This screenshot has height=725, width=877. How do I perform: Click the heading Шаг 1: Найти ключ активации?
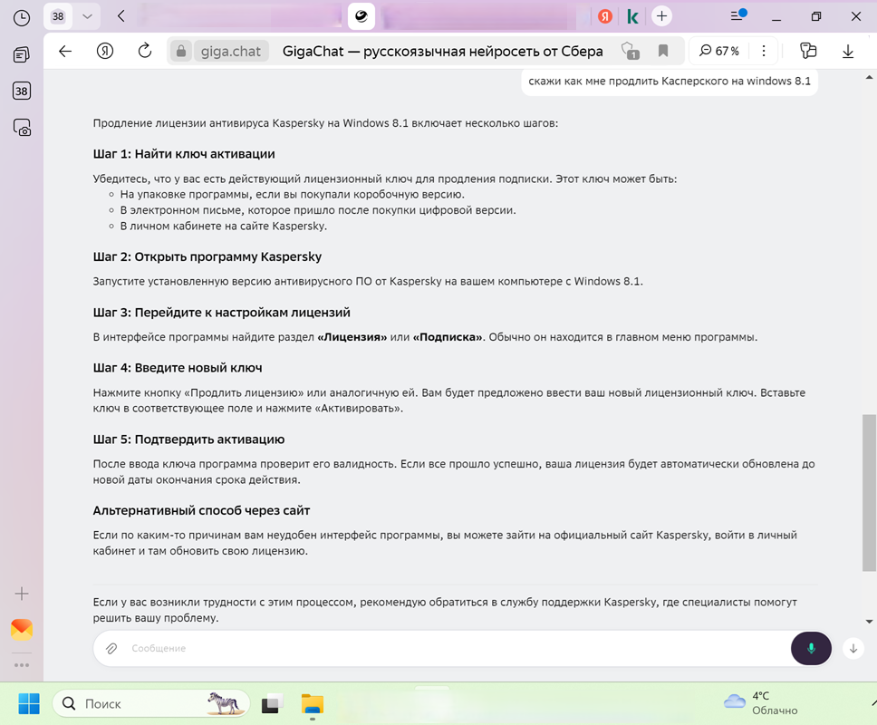(x=184, y=154)
